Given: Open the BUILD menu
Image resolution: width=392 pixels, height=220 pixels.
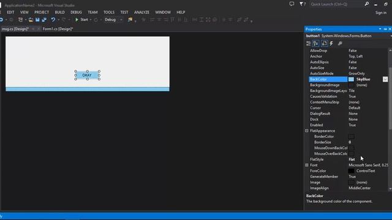Looking at the screenshot, I should pyautogui.click(x=60, y=12).
